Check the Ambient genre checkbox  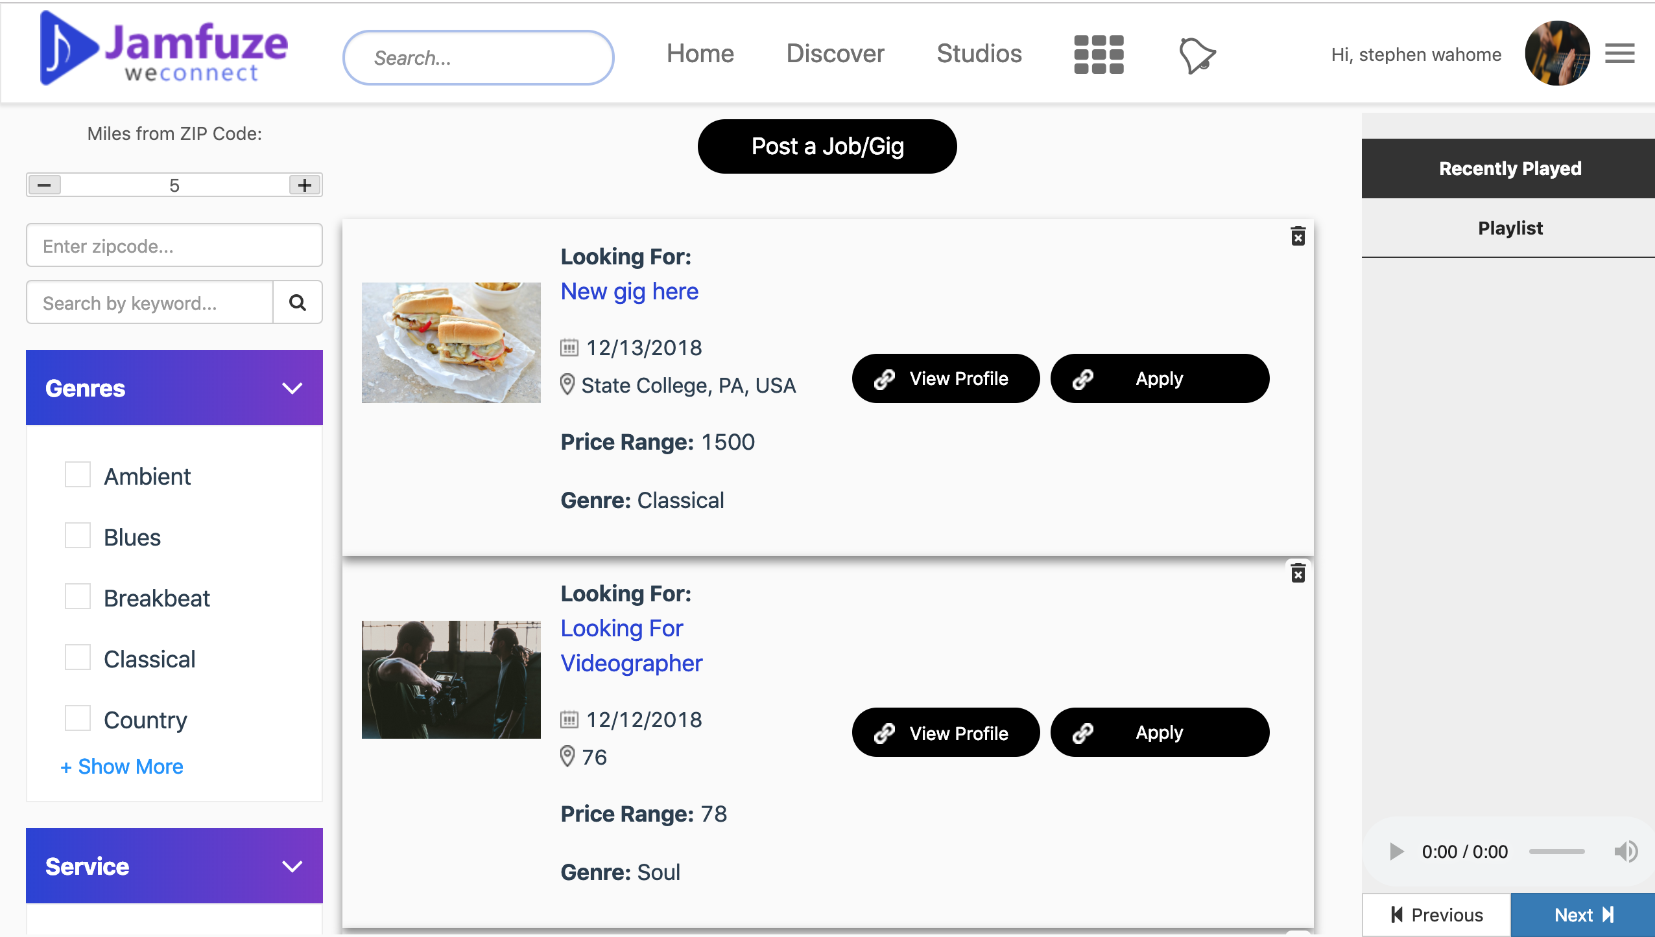(78, 475)
